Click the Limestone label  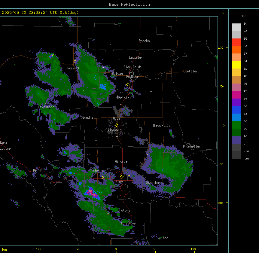click(46, 107)
